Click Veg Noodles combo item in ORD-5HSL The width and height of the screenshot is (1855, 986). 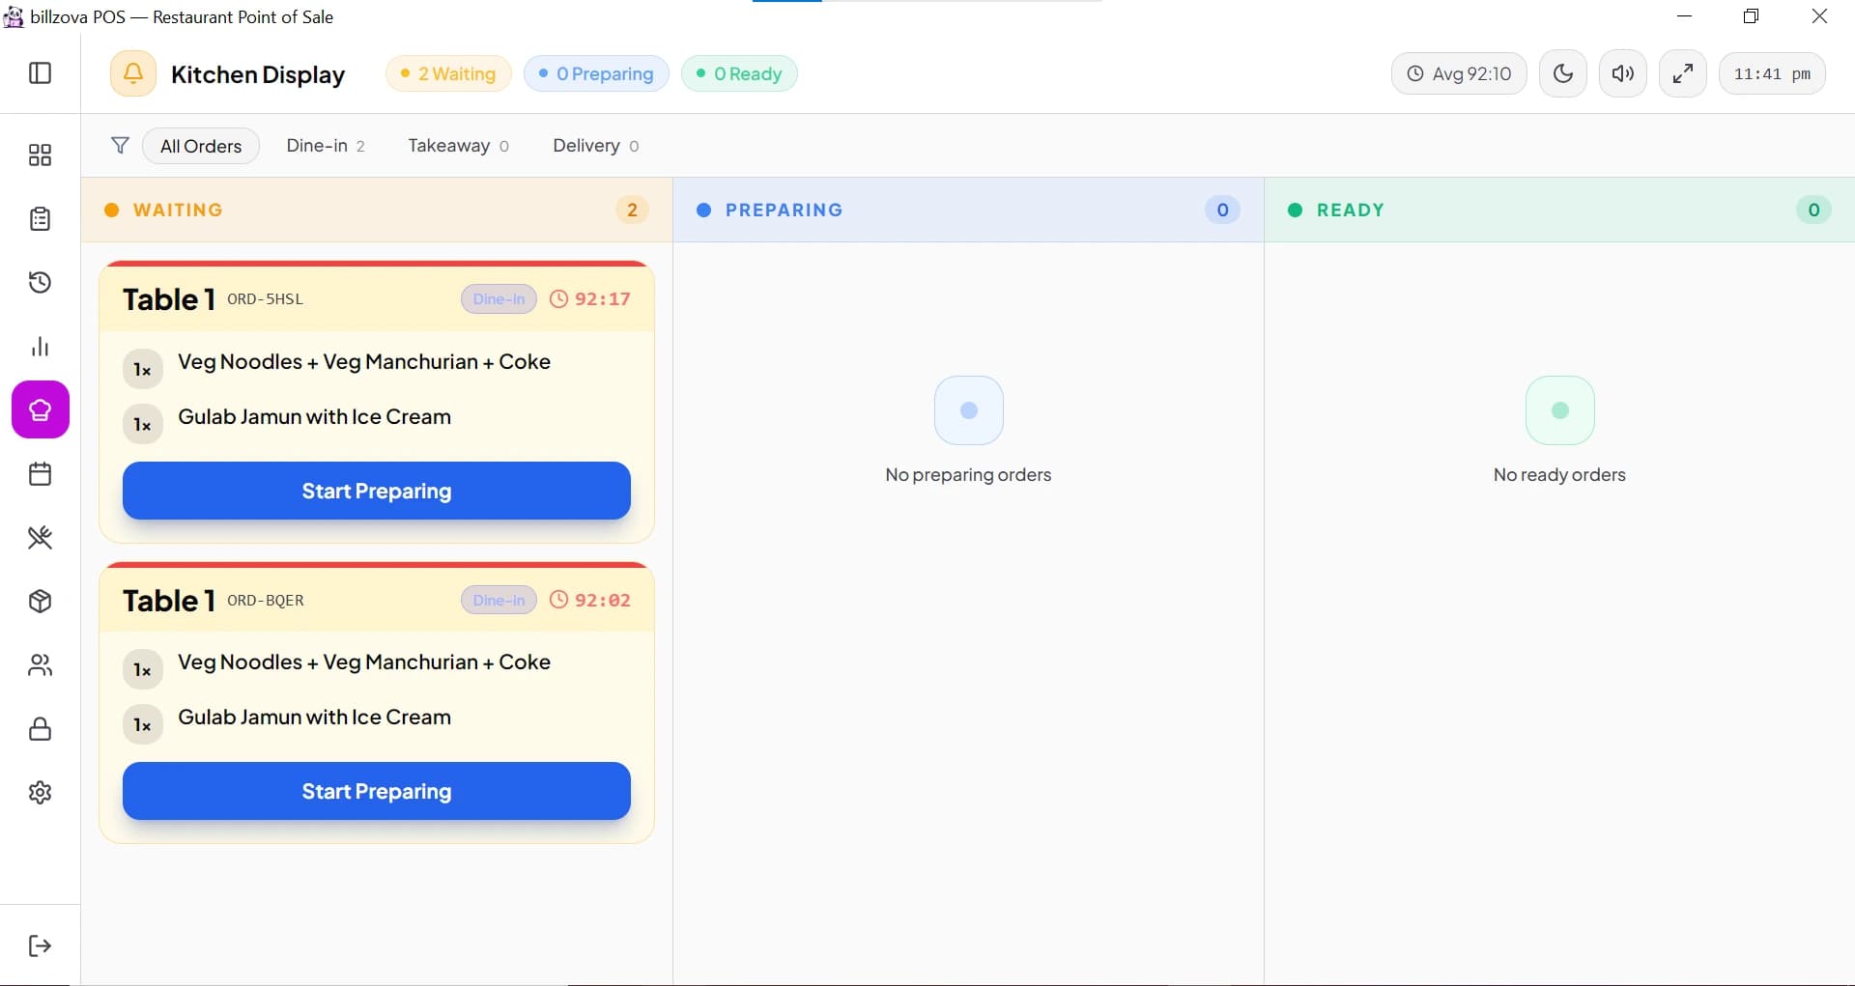364,362
